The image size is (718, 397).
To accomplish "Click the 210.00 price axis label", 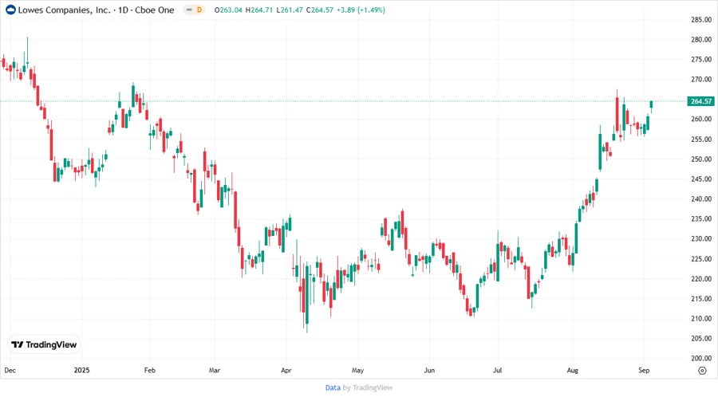I will point(701,318).
